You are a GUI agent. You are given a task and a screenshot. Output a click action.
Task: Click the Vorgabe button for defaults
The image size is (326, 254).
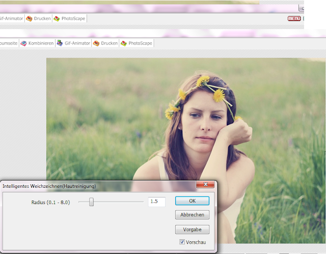point(192,229)
